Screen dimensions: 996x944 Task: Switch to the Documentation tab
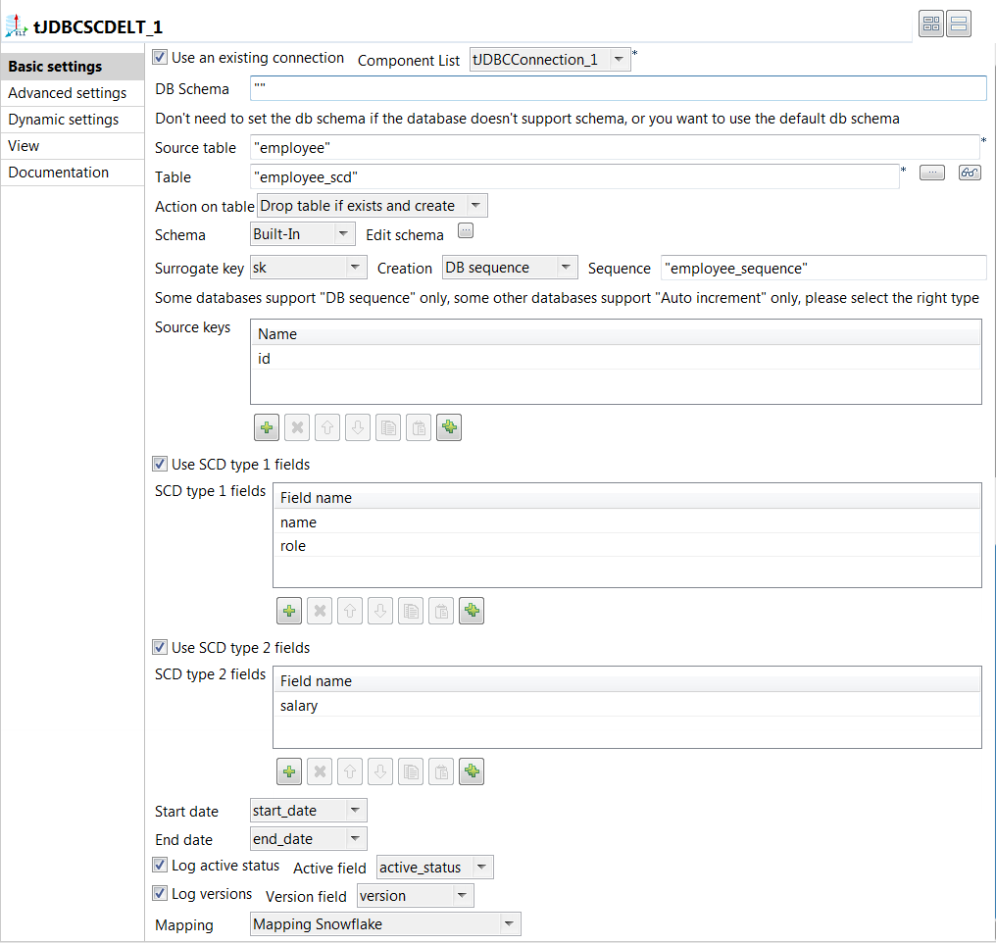pos(59,173)
